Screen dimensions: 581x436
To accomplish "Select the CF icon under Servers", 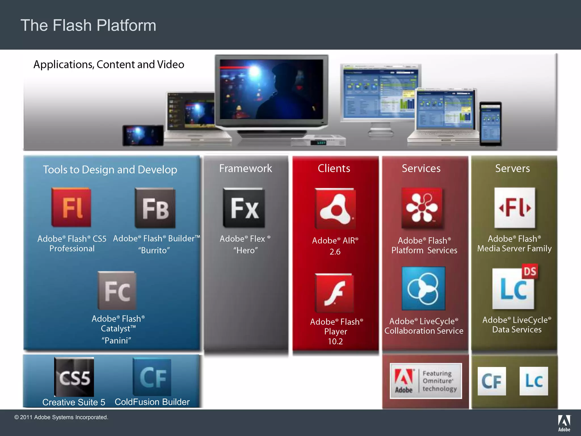I will click(x=492, y=381).
